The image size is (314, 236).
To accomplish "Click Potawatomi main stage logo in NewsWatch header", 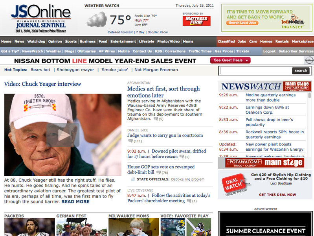I will coord(297,86).
